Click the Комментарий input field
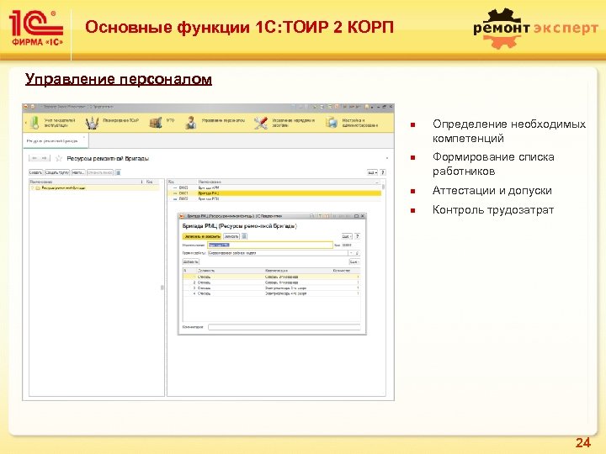The image size is (606, 454). pos(284,327)
